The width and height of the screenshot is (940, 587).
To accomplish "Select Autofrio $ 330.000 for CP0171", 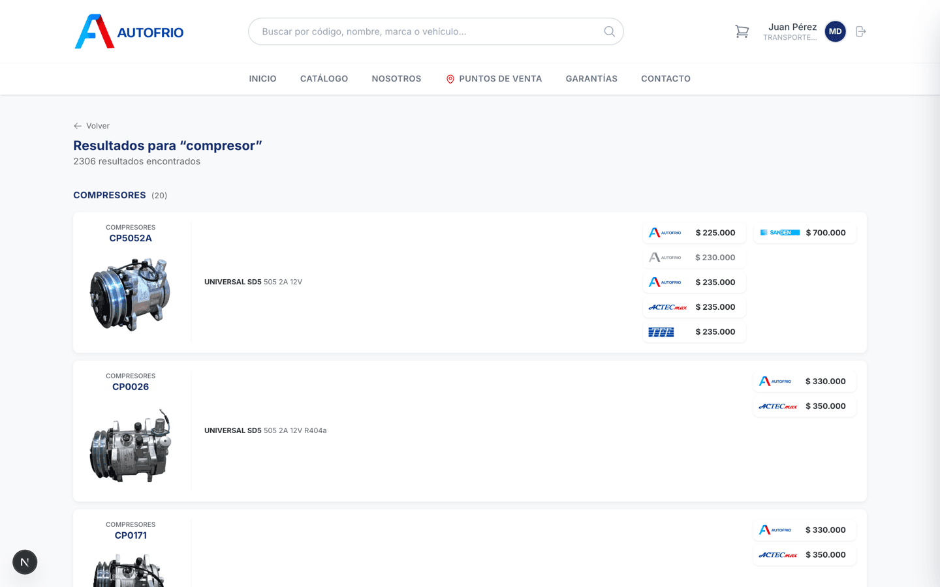I will click(x=804, y=530).
